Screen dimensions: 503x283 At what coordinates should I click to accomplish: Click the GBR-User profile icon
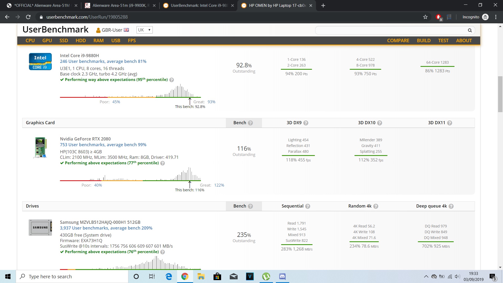(x=98, y=30)
